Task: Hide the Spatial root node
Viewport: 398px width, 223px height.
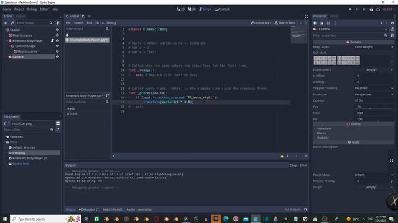Action: (57, 30)
